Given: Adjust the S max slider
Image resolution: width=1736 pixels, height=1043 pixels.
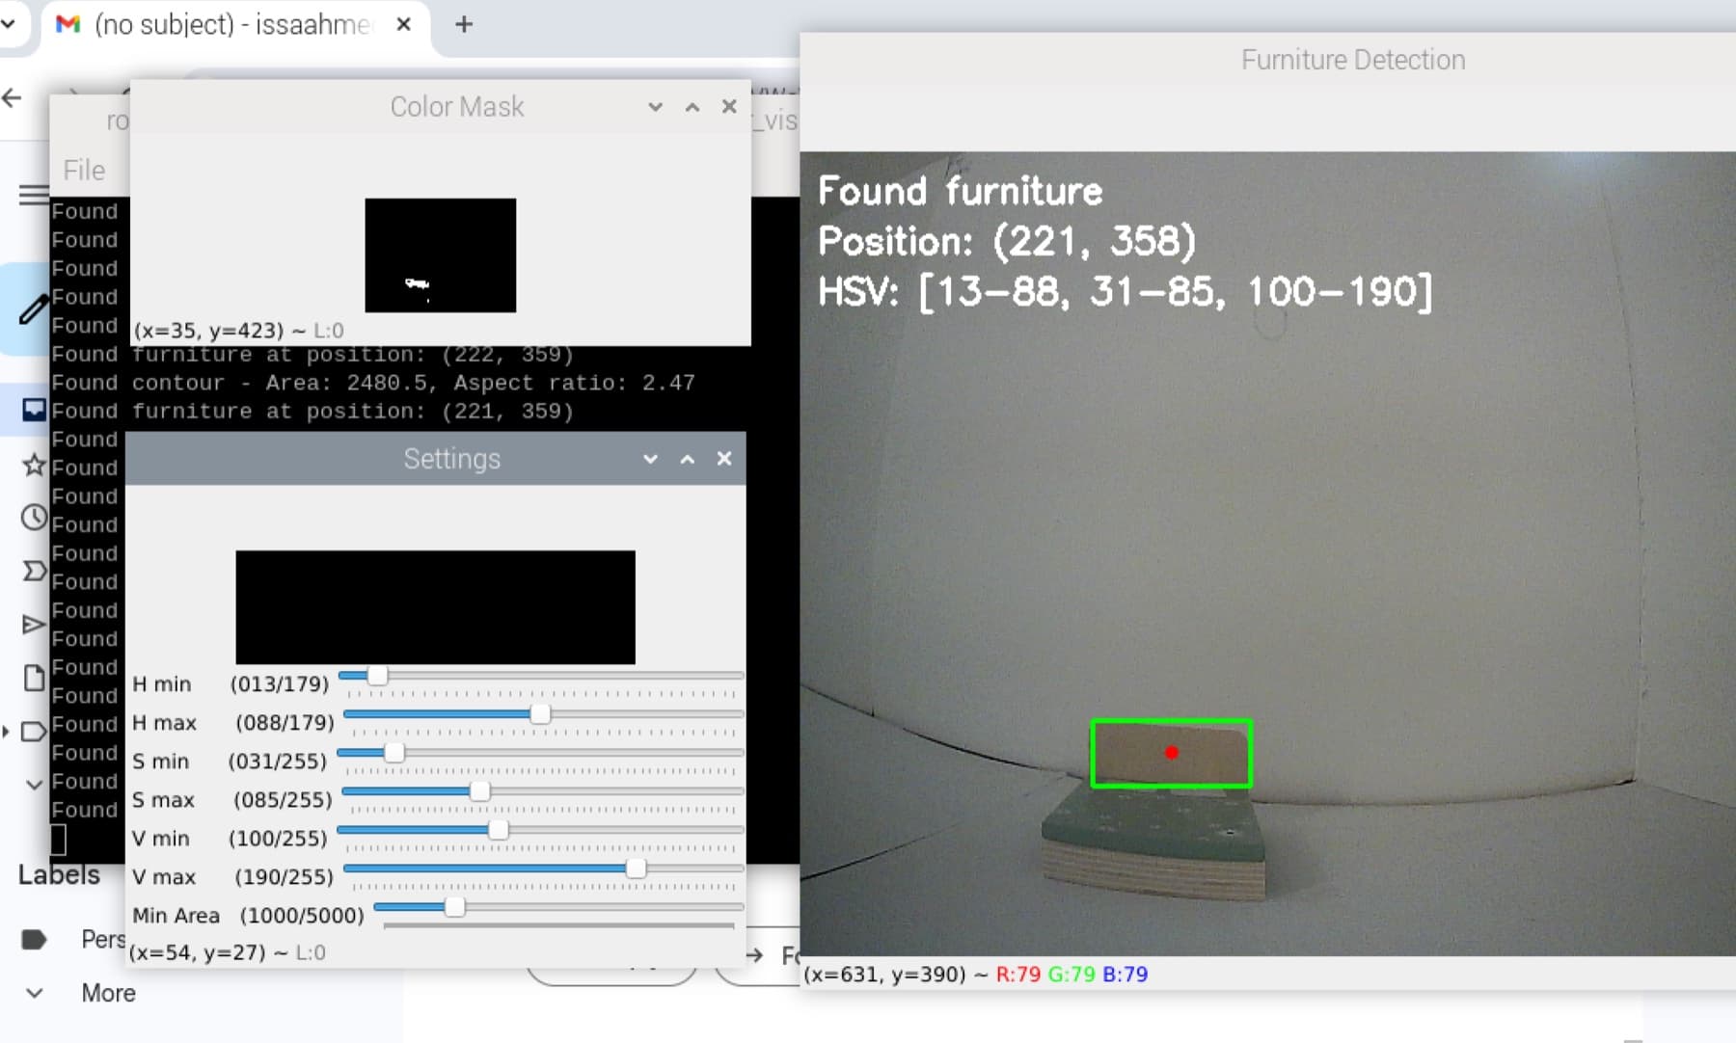Looking at the screenshot, I should pyautogui.click(x=479, y=791).
